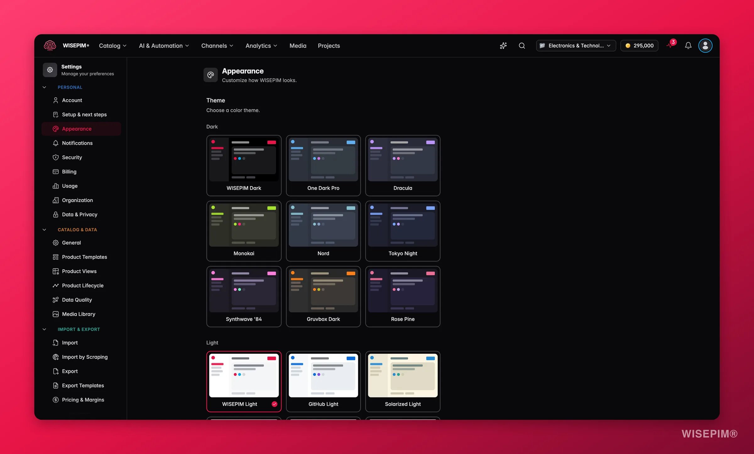Choose the WISEPIM Light theme preview
The image size is (754, 454).
(x=244, y=375)
